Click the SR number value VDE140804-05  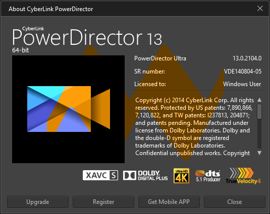click(x=243, y=72)
